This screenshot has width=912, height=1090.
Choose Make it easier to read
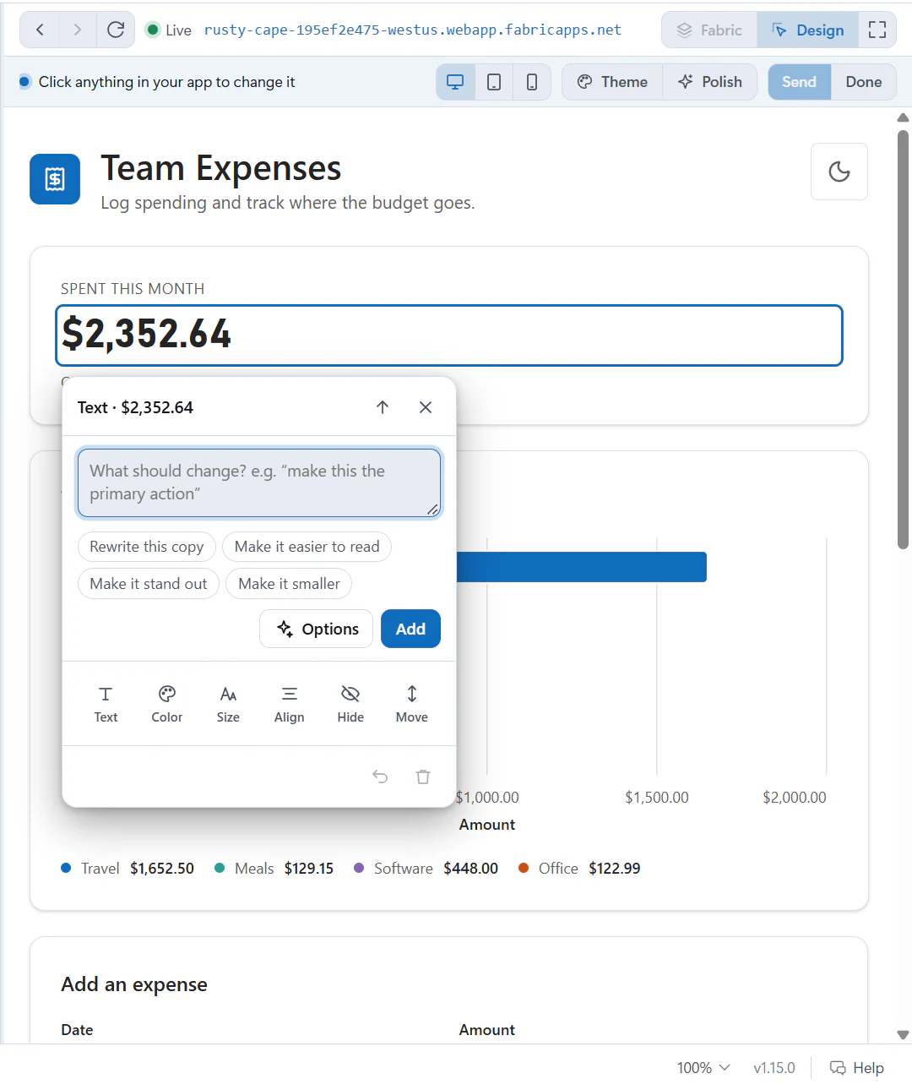pos(307,547)
